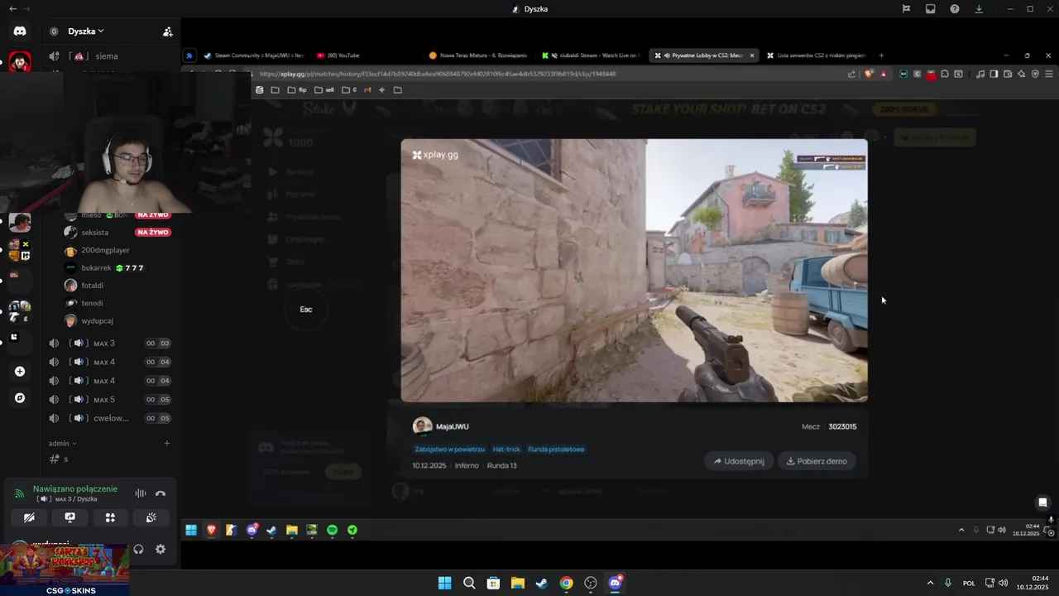Toggle deafen headphones icon

(138, 549)
